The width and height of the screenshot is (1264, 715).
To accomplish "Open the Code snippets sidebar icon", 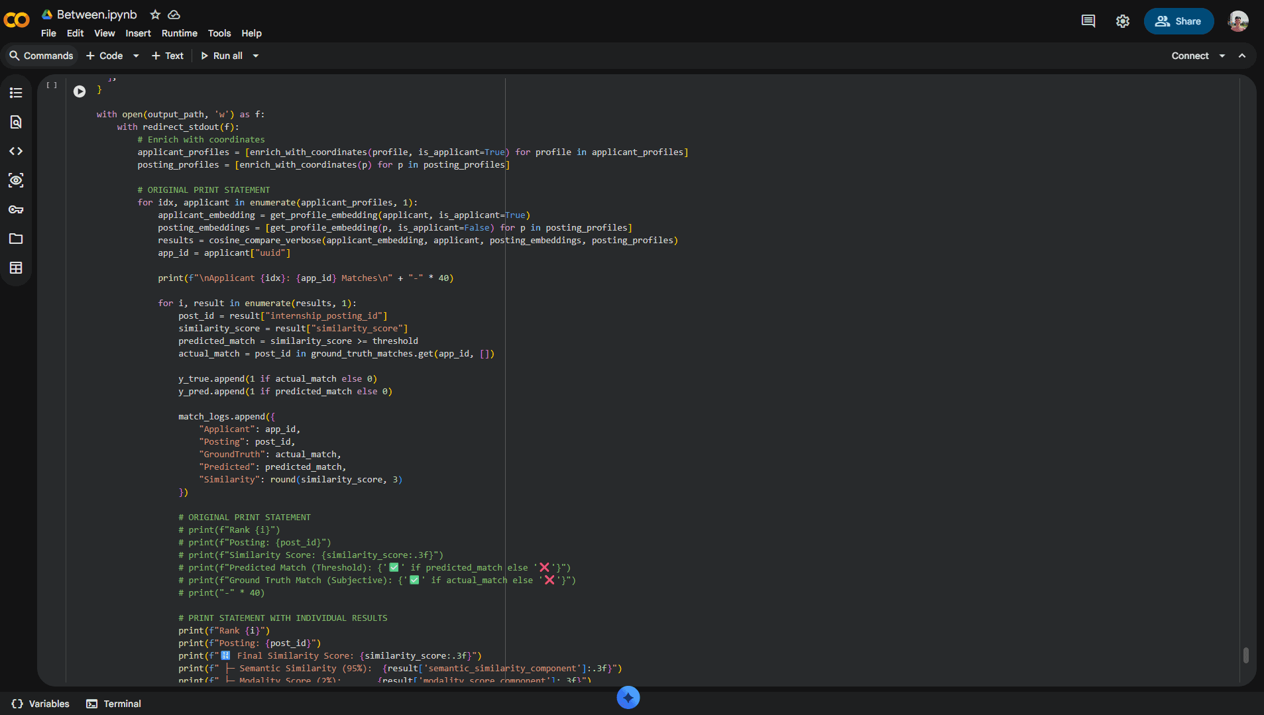I will click(16, 151).
